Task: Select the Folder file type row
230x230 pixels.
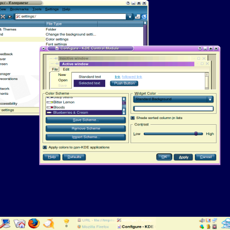Action: point(71,29)
